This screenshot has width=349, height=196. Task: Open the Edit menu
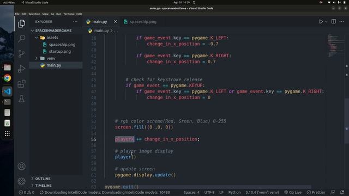click(24, 14)
